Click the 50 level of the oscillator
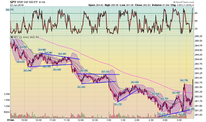 (x=196, y=21)
